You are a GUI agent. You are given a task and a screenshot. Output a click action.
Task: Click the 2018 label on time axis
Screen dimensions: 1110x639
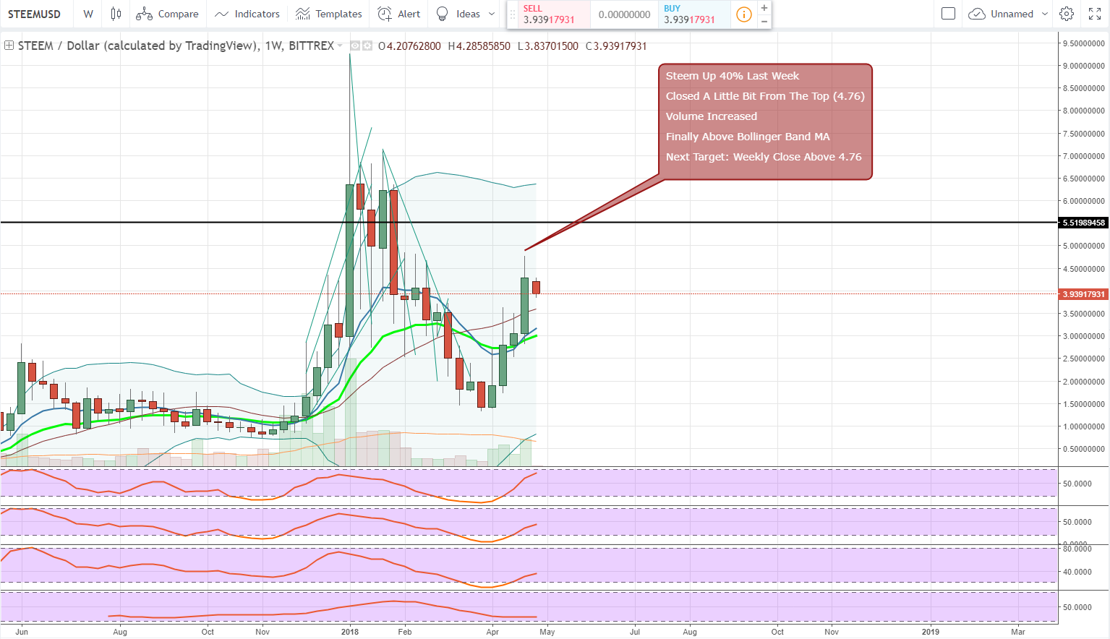[350, 632]
